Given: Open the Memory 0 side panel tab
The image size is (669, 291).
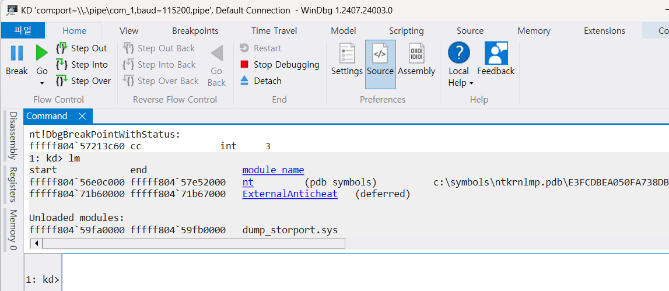Looking at the screenshot, I should pos(13,230).
